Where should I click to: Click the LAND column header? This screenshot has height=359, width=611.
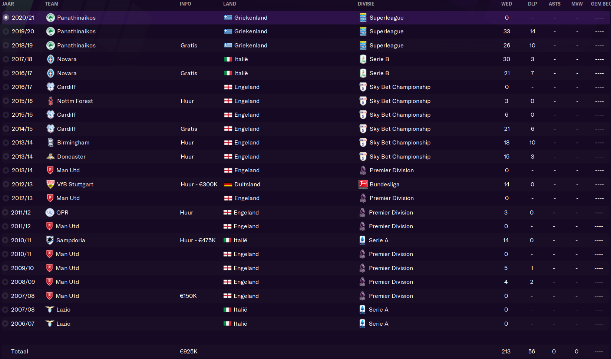229,4
